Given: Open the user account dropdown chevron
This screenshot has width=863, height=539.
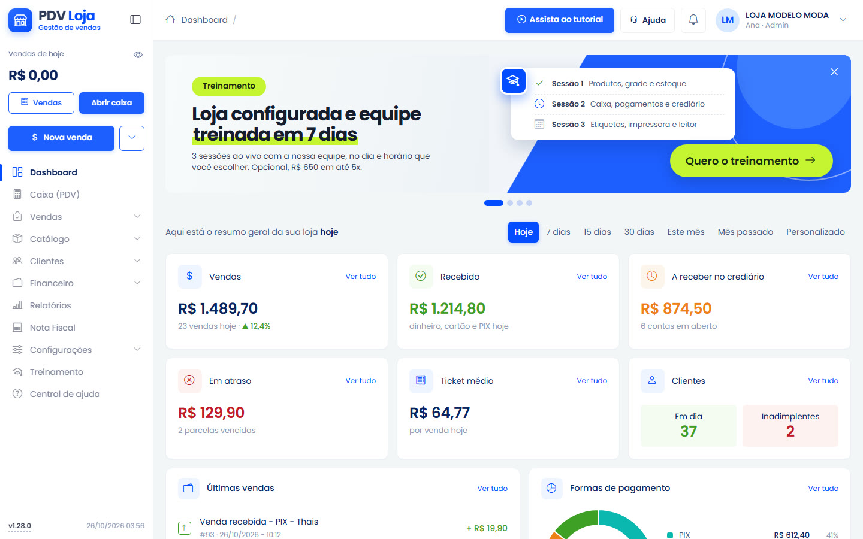Looking at the screenshot, I should click(843, 20).
